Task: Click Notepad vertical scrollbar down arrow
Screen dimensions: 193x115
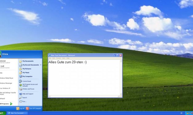Action: (121, 94)
